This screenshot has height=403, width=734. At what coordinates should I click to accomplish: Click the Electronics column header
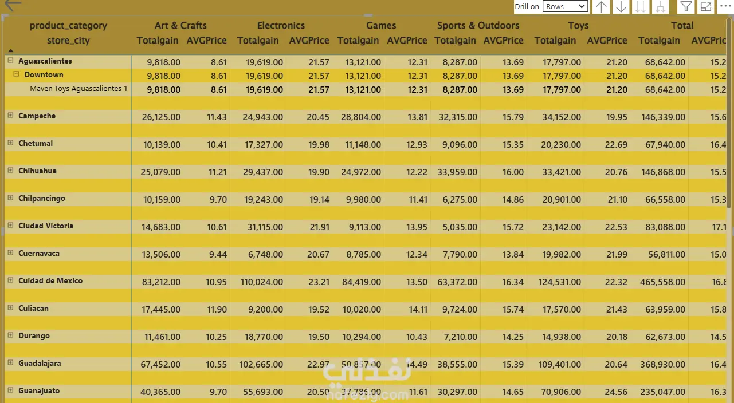click(x=281, y=25)
